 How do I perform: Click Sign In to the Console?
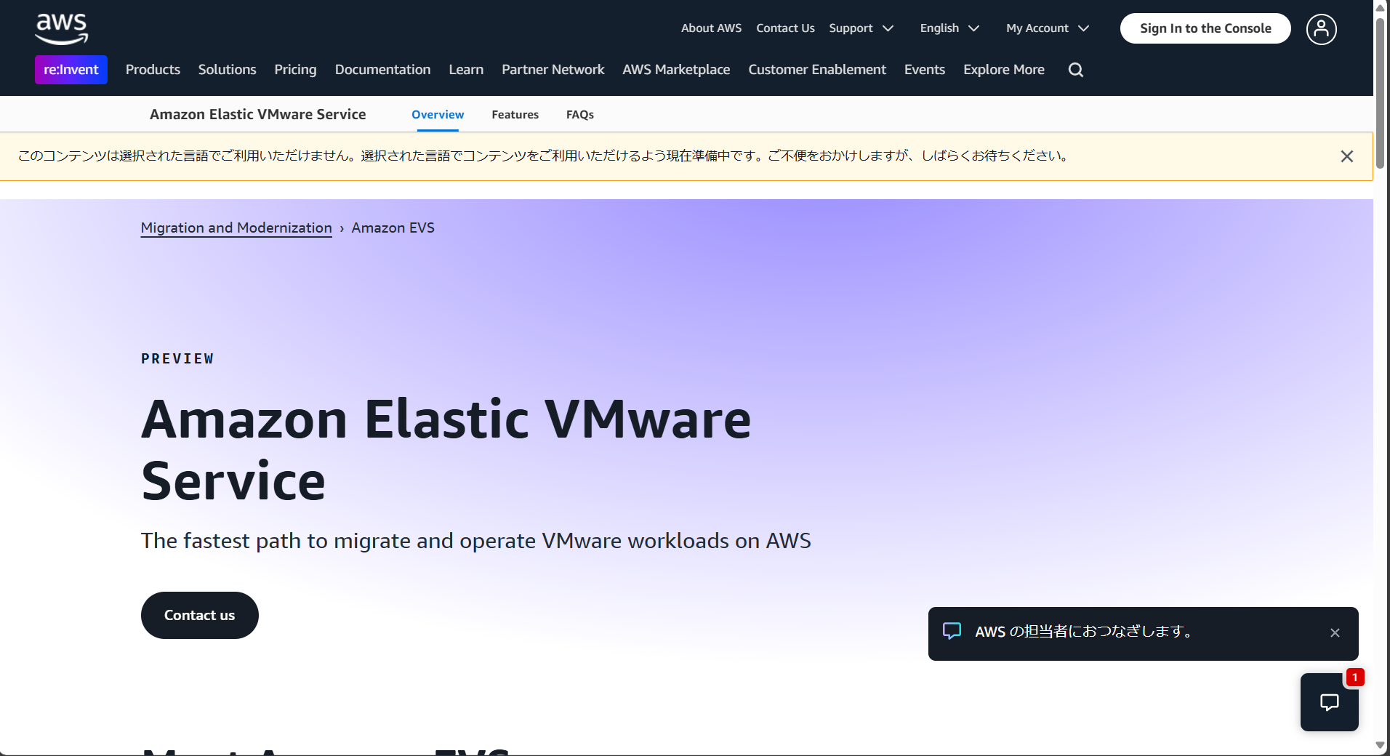[x=1205, y=28]
